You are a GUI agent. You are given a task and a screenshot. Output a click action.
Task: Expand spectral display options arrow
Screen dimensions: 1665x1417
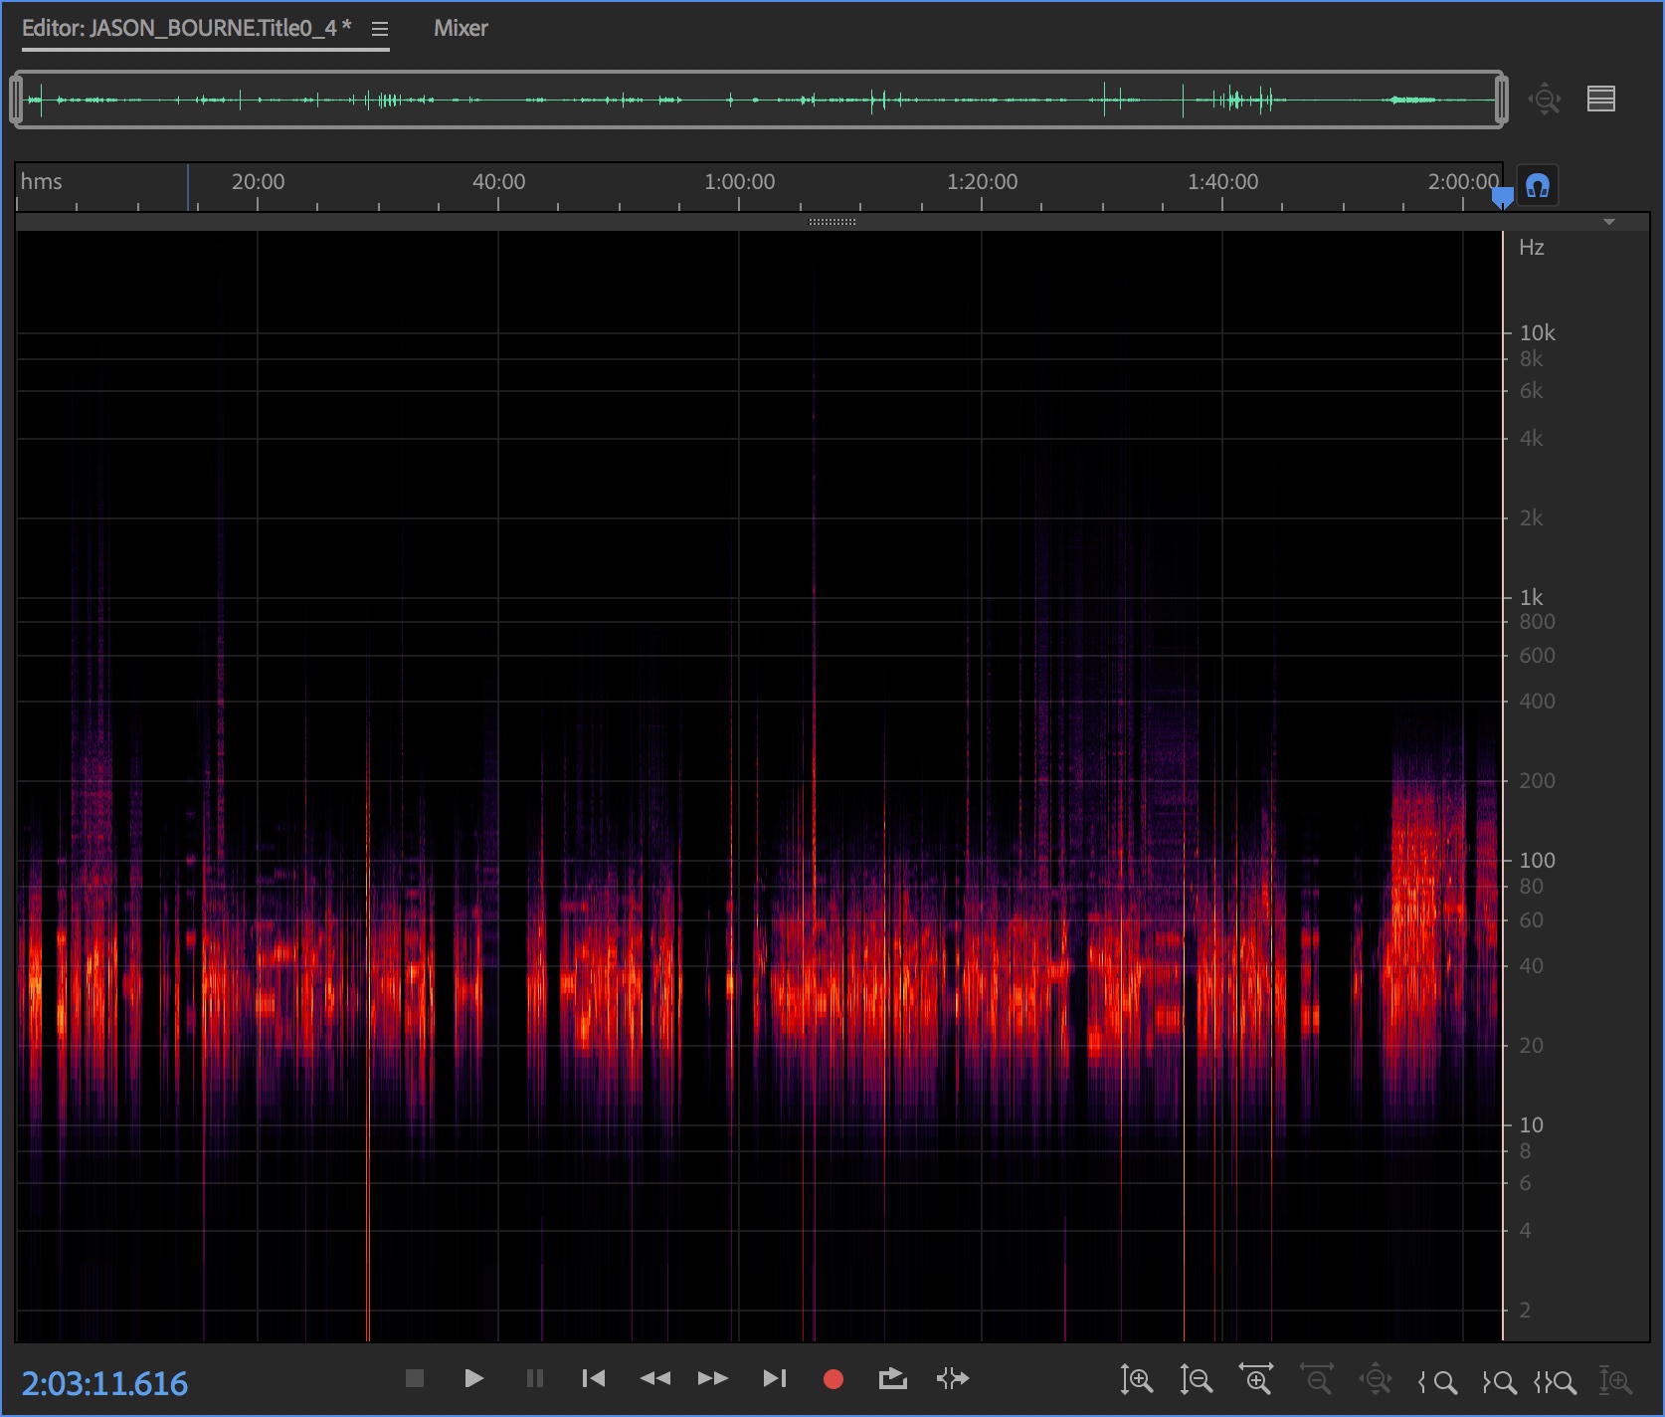[x=1609, y=222]
